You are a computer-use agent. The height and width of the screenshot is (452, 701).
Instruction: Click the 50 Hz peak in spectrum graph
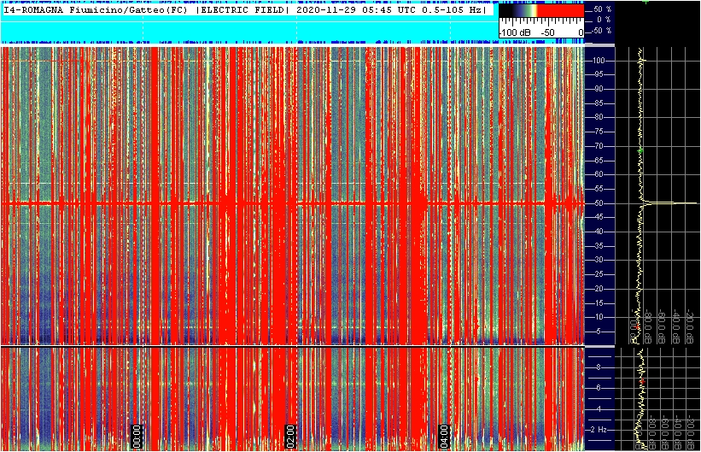[x=669, y=203]
